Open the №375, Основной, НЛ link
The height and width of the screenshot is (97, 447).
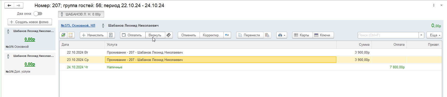78,25
